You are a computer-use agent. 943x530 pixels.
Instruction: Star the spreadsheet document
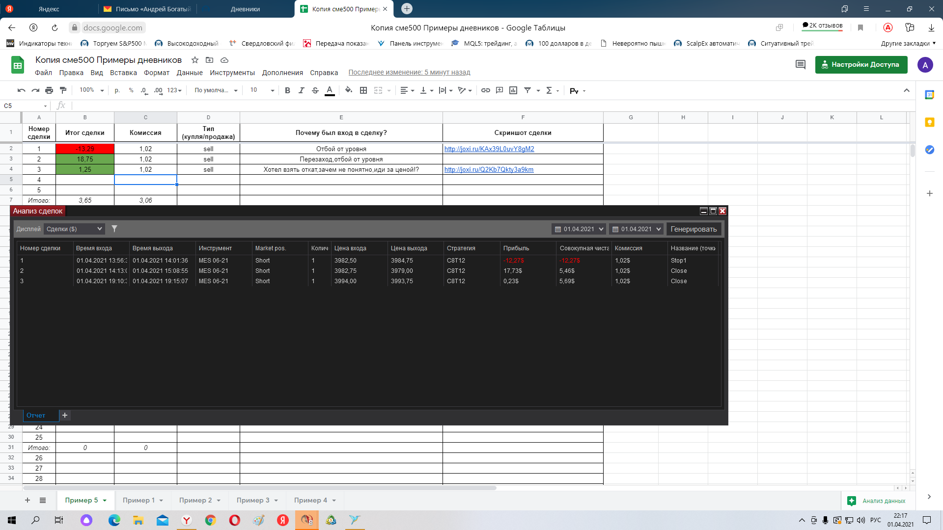(x=195, y=60)
